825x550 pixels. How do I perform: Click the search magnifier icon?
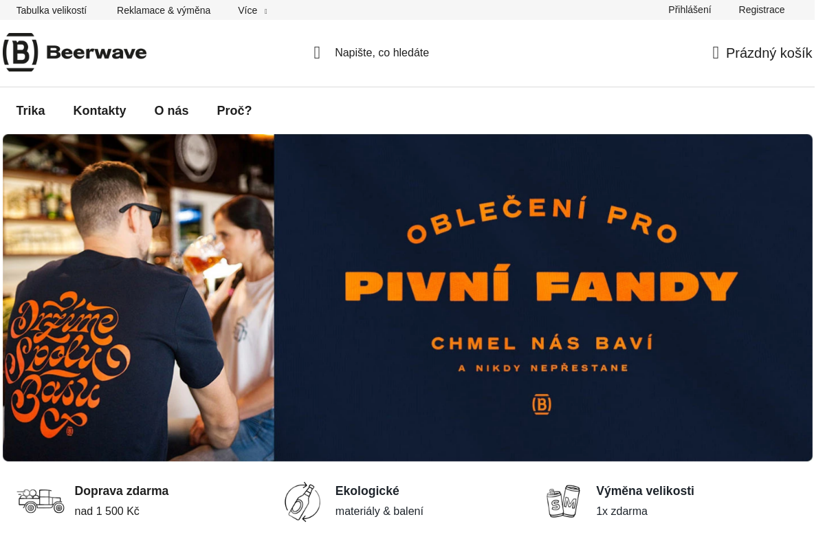click(317, 53)
